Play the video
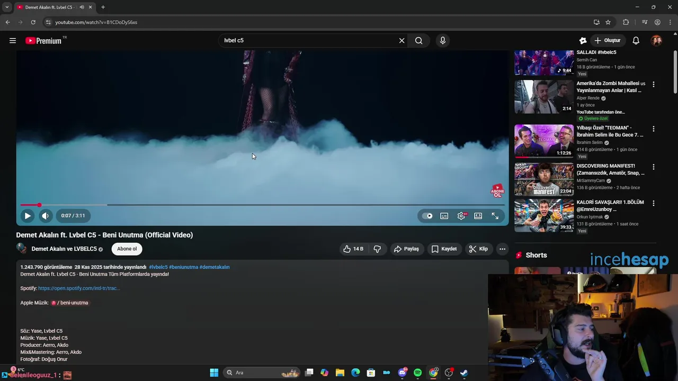 [28, 215]
